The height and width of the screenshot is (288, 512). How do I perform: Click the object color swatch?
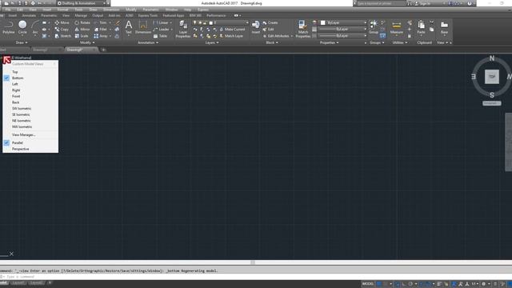click(322, 22)
